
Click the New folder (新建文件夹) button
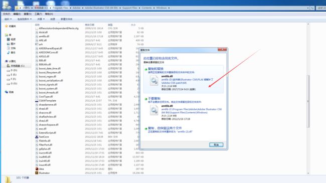[66, 19]
